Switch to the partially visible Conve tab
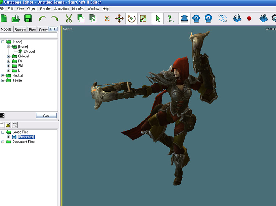276x206 pixels. click(x=43, y=29)
